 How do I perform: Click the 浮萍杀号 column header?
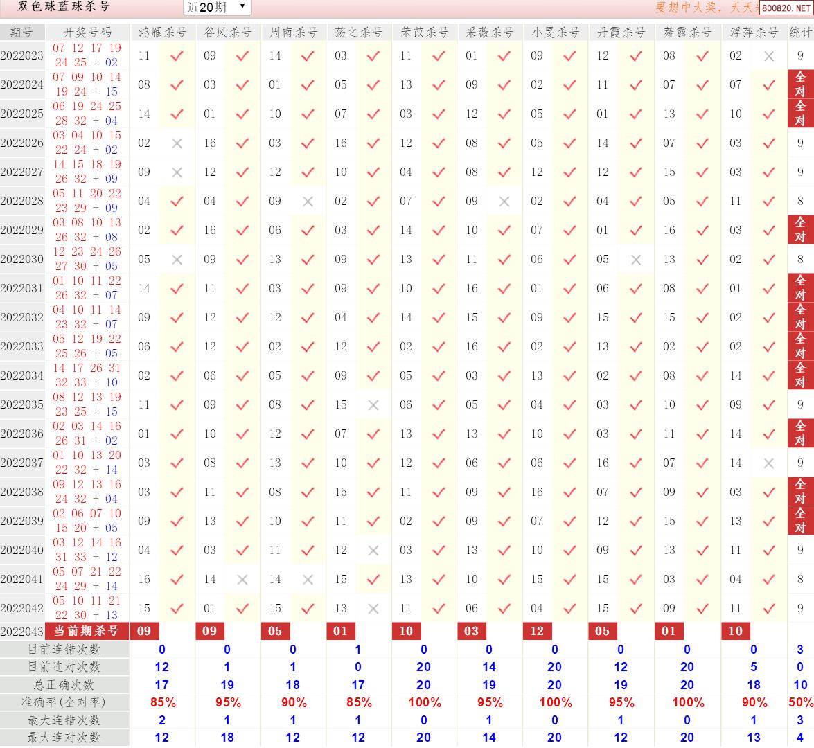[x=754, y=32]
